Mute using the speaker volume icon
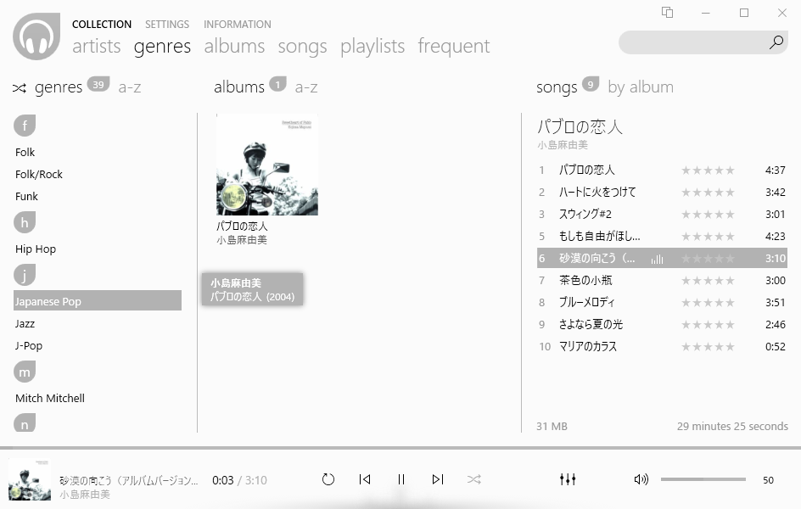This screenshot has width=801, height=509. pos(641,479)
